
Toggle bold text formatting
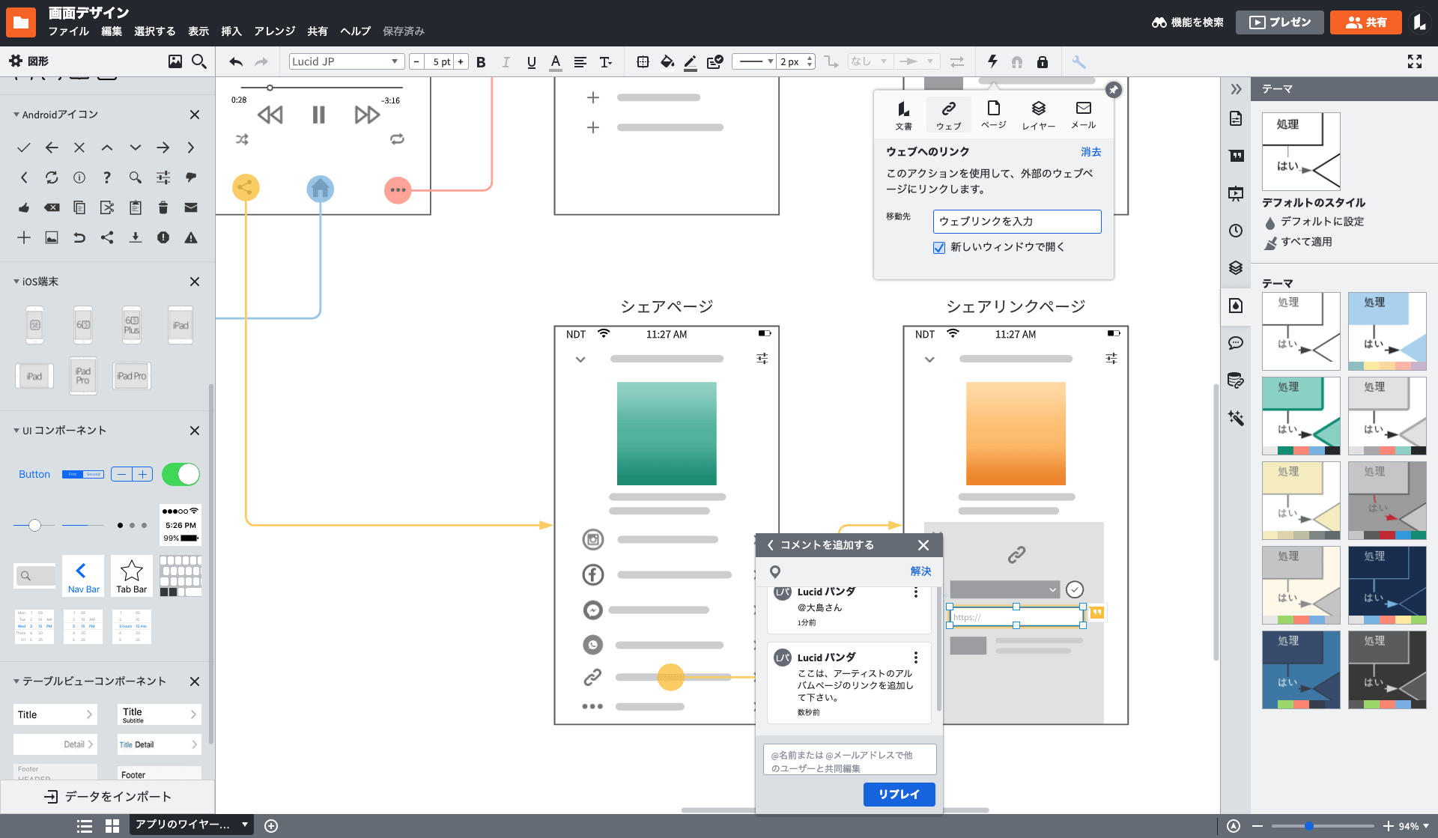481,61
